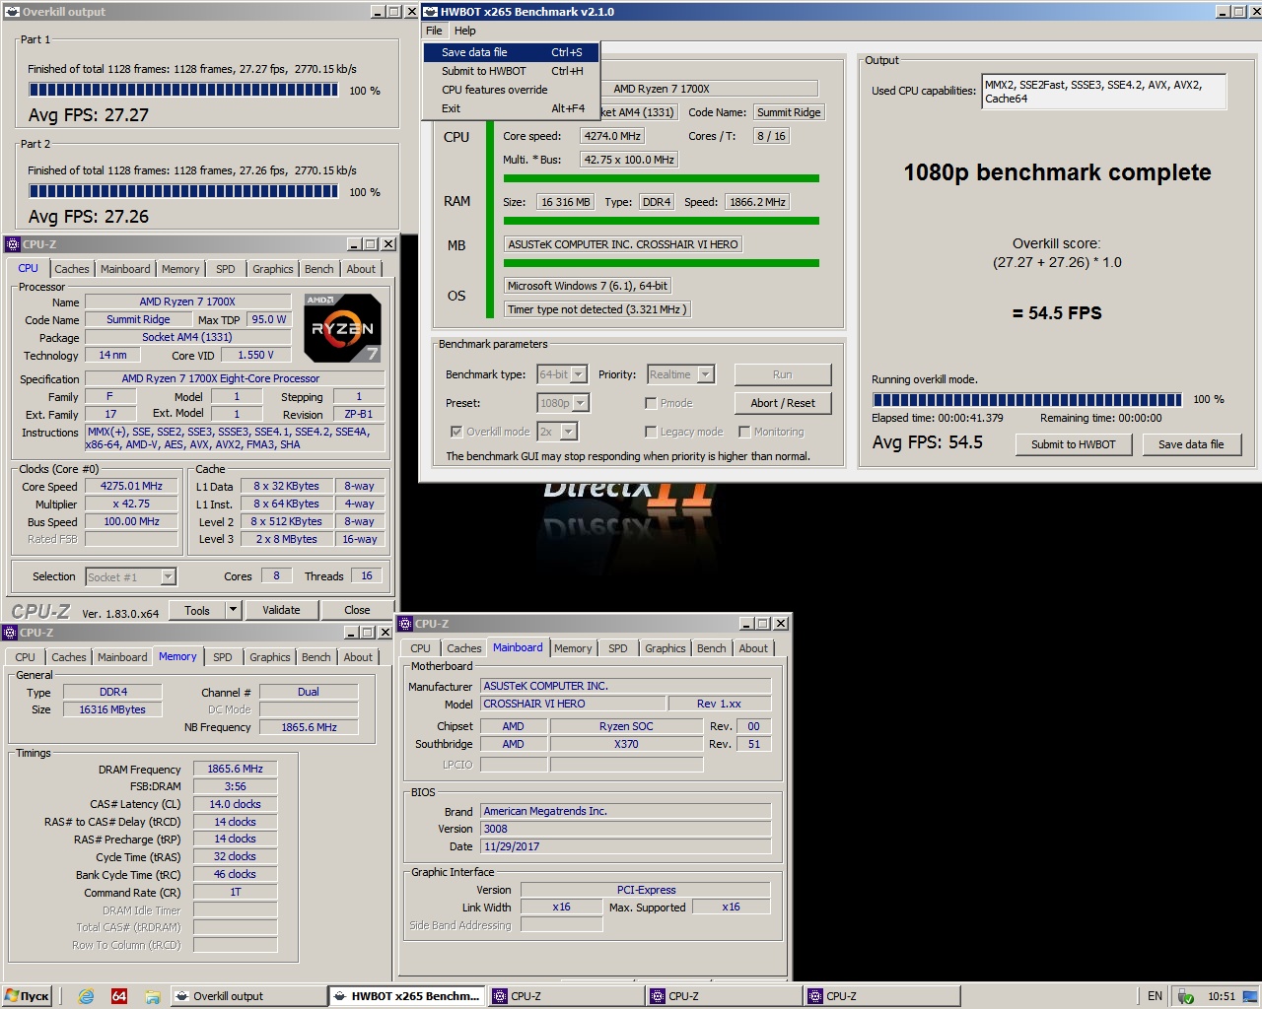Open the Socket #1 selection dropdown in CPU-Z
1262x1009 pixels.
130,577
